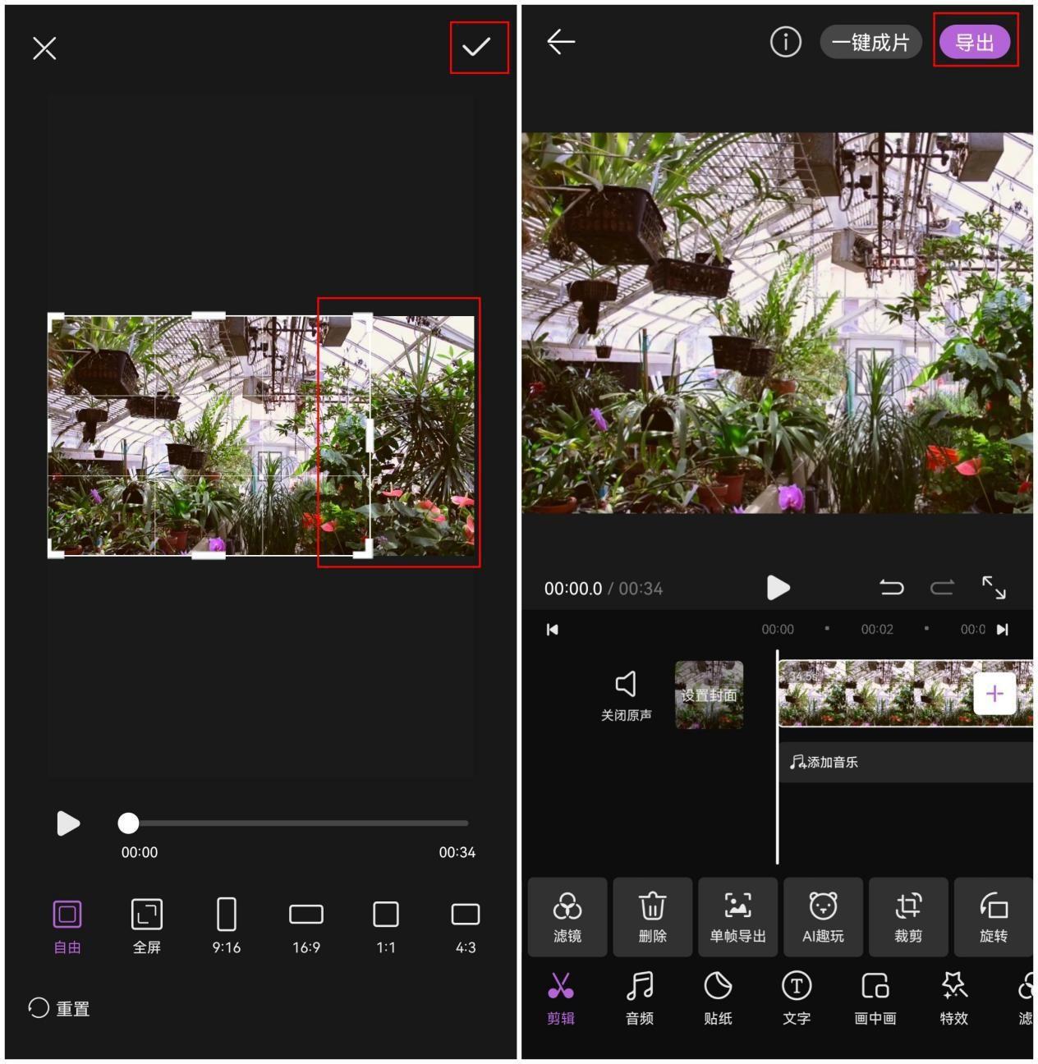
Task: Switch to the 剪辑 edit tab
Action: click(561, 998)
